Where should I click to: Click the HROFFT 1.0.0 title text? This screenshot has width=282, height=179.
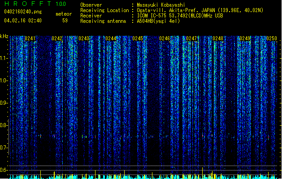tap(35, 4)
